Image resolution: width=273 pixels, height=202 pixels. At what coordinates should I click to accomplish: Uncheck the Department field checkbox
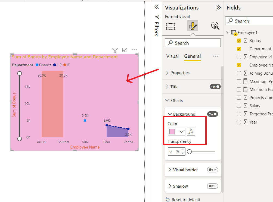pos(239,49)
